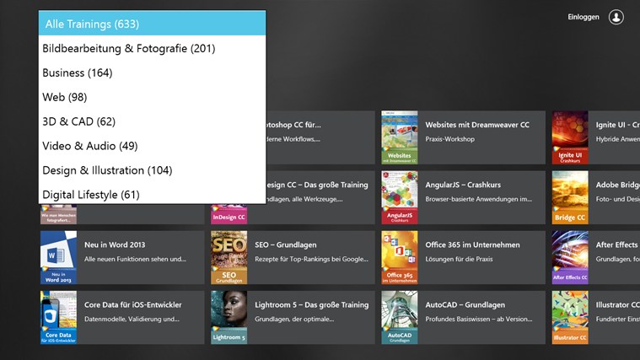Open the Office 365 course cover icon
This screenshot has width=640, height=360.
tap(399, 257)
